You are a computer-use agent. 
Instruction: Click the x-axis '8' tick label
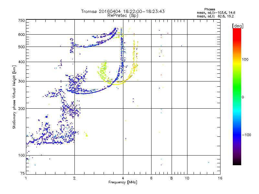click(x=172, y=178)
